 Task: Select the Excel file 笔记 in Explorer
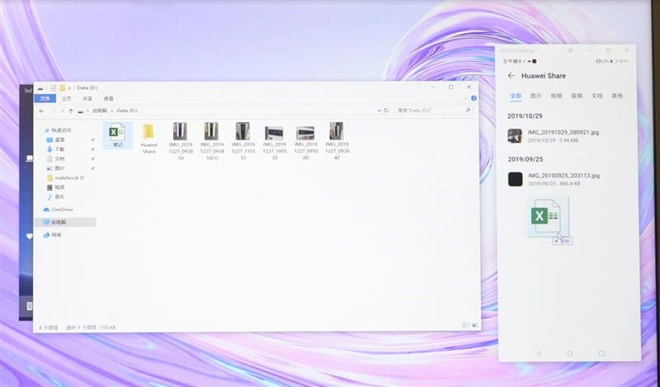(117, 135)
